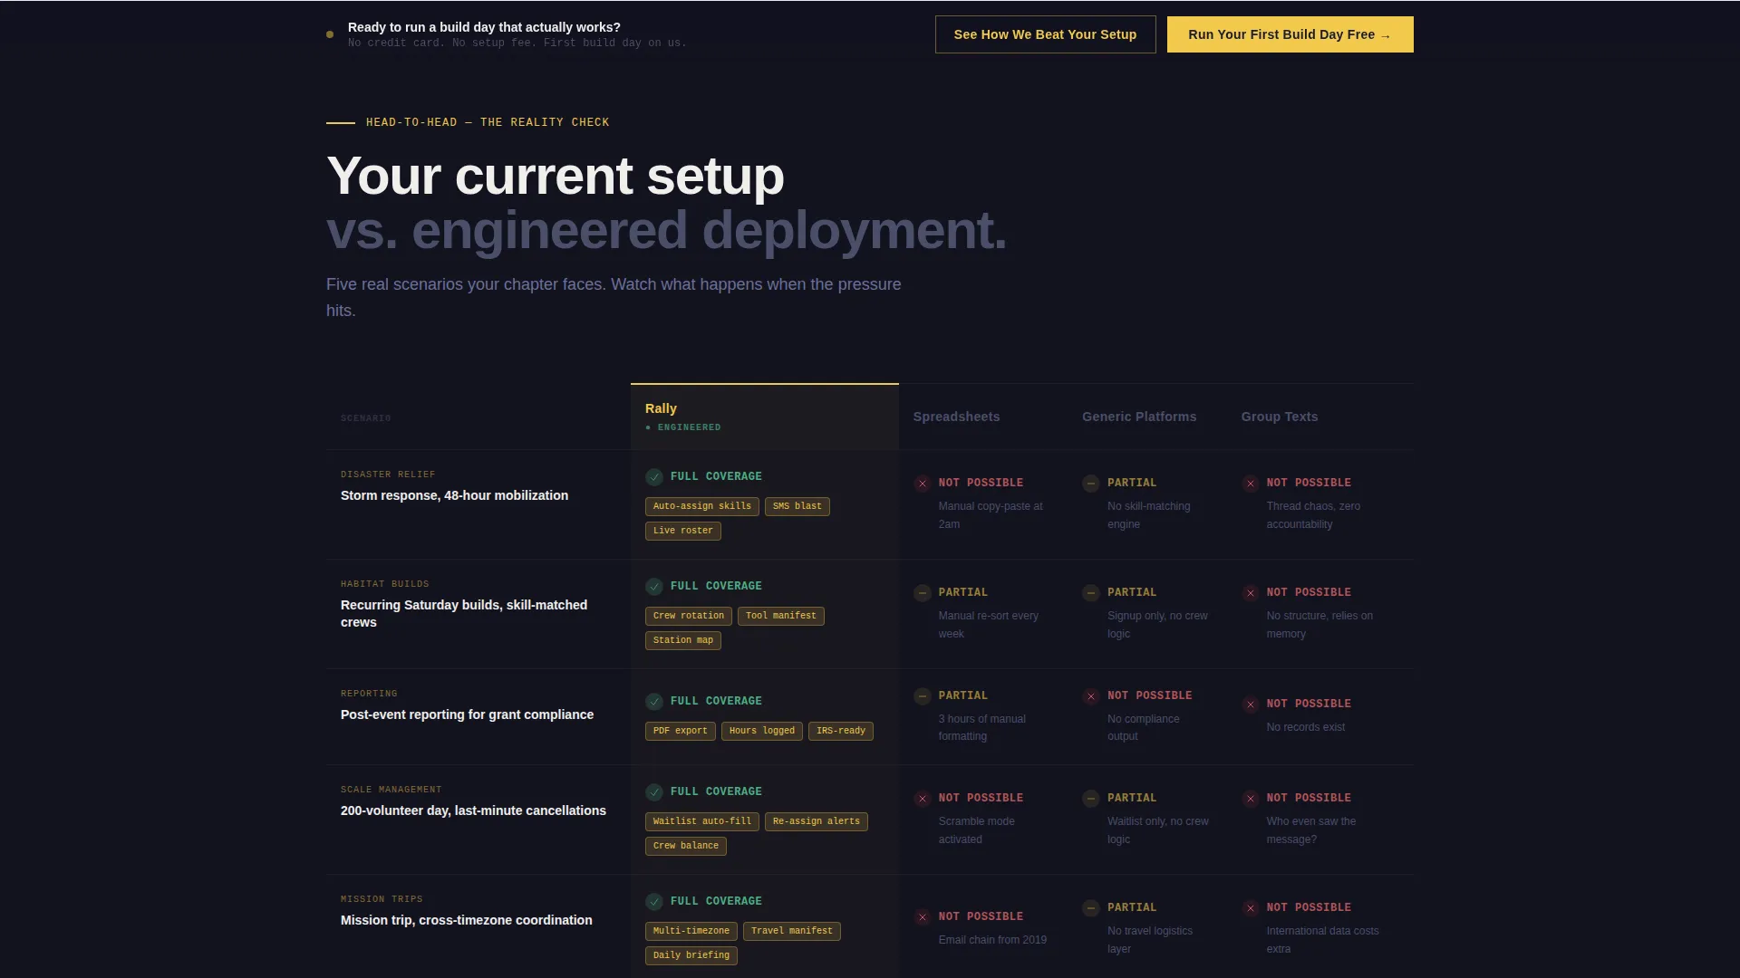This screenshot has height=978, width=1740.
Task: Click the 'Hours logged' tag
Action: (x=762, y=731)
